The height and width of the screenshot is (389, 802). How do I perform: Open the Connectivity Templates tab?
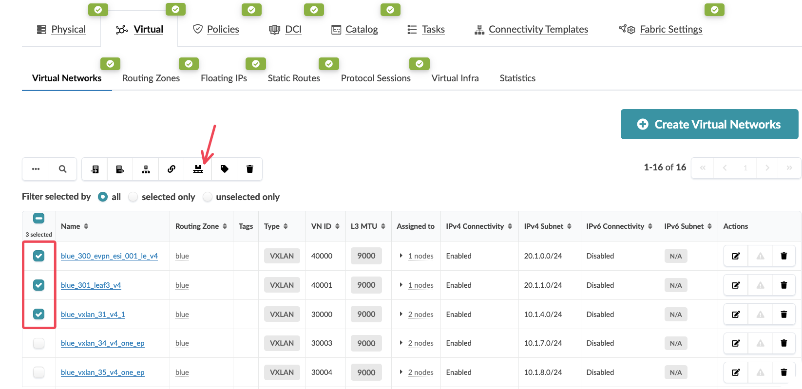click(x=538, y=29)
